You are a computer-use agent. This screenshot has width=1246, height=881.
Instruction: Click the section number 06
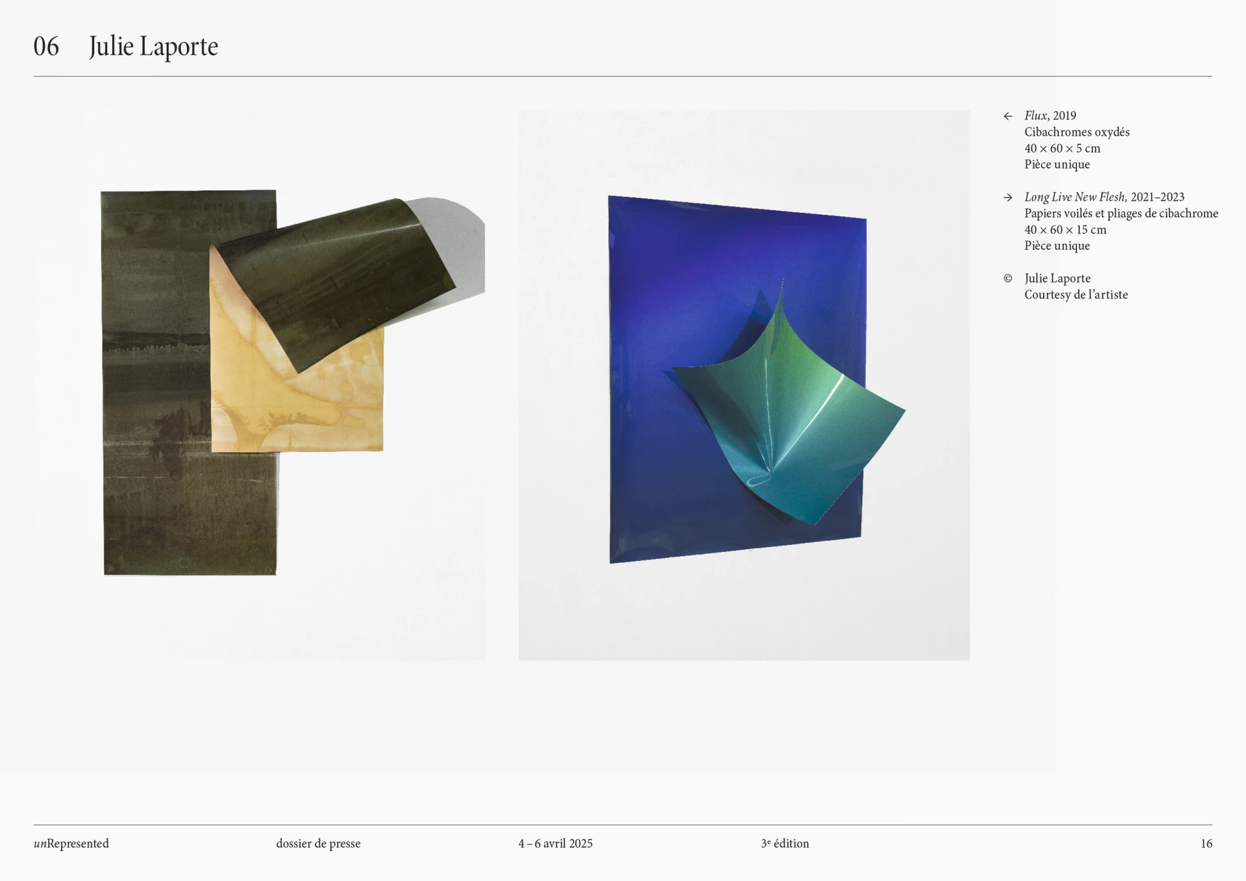tap(46, 46)
